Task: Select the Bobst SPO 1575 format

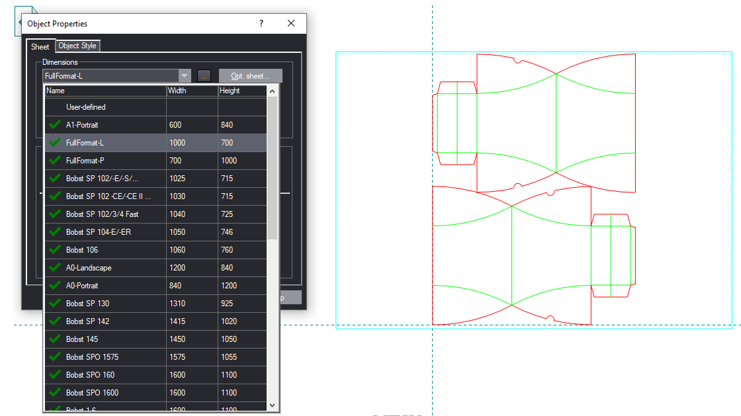Action: tap(92, 357)
